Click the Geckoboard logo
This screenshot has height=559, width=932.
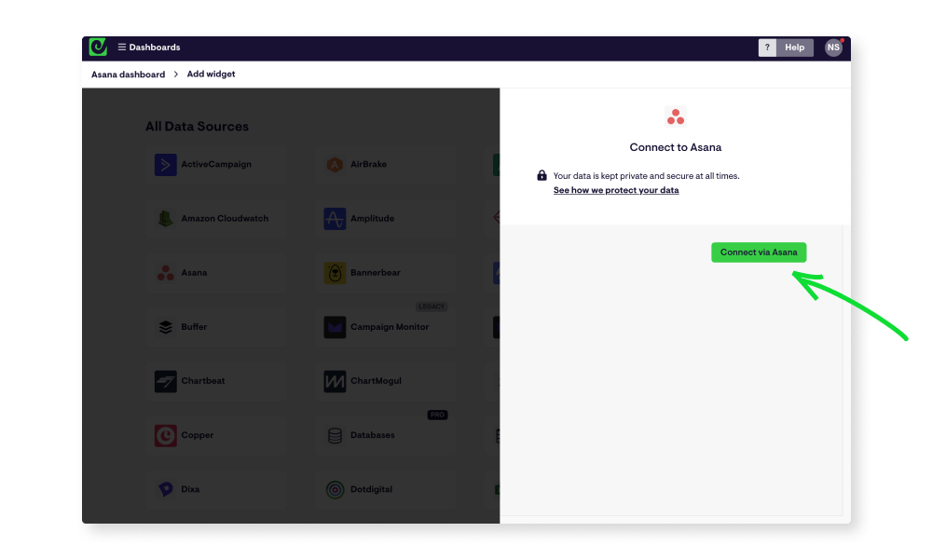98,47
